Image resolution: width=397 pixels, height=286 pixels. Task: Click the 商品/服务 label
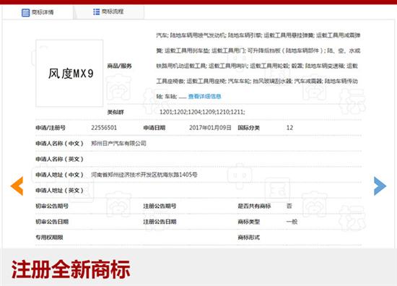120,66
